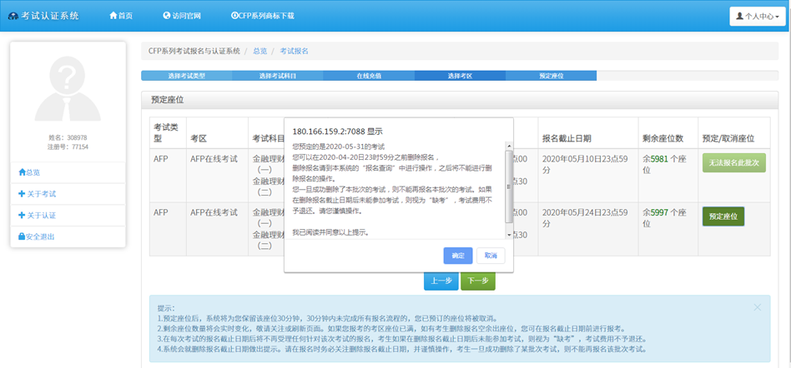Click the 2020年05月24日23点59分 deadline cell
791x368 pixels.
[587, 229]
